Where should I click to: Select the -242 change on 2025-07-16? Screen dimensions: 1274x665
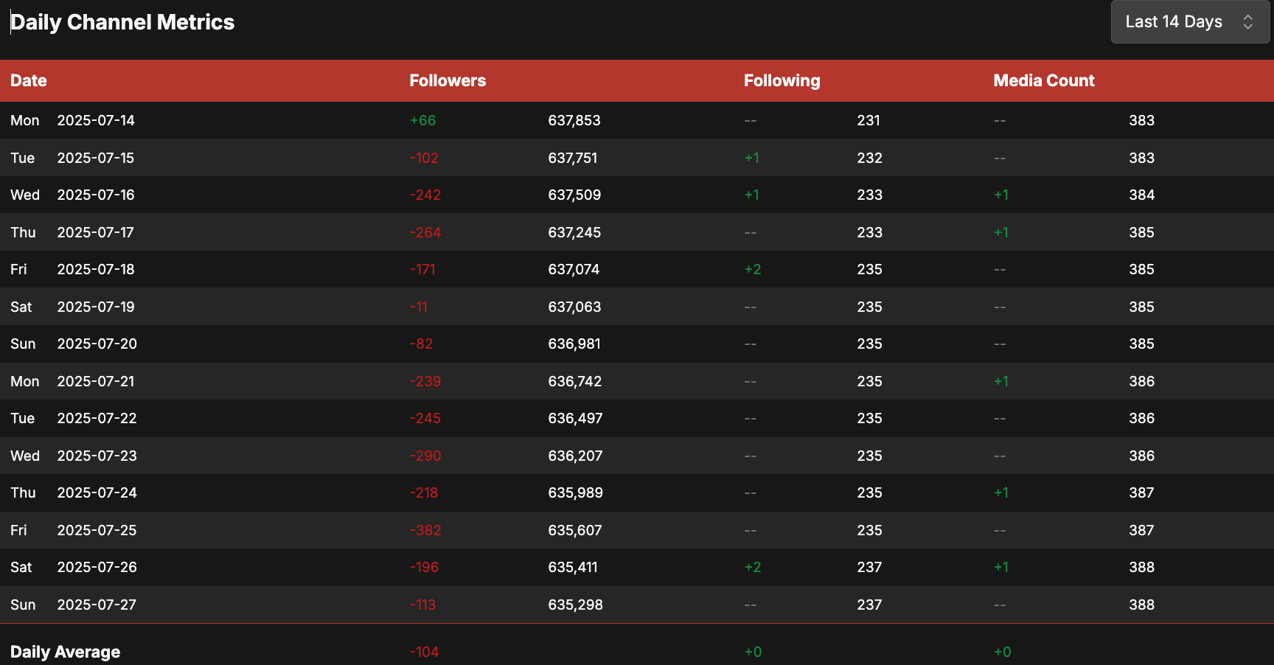click(x=425, y=195)
